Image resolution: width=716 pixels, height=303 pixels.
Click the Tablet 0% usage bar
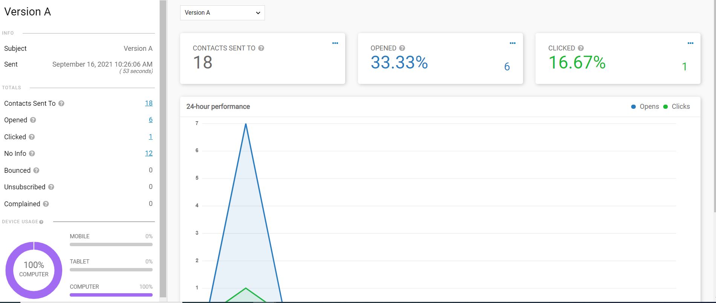click(111, 270)
